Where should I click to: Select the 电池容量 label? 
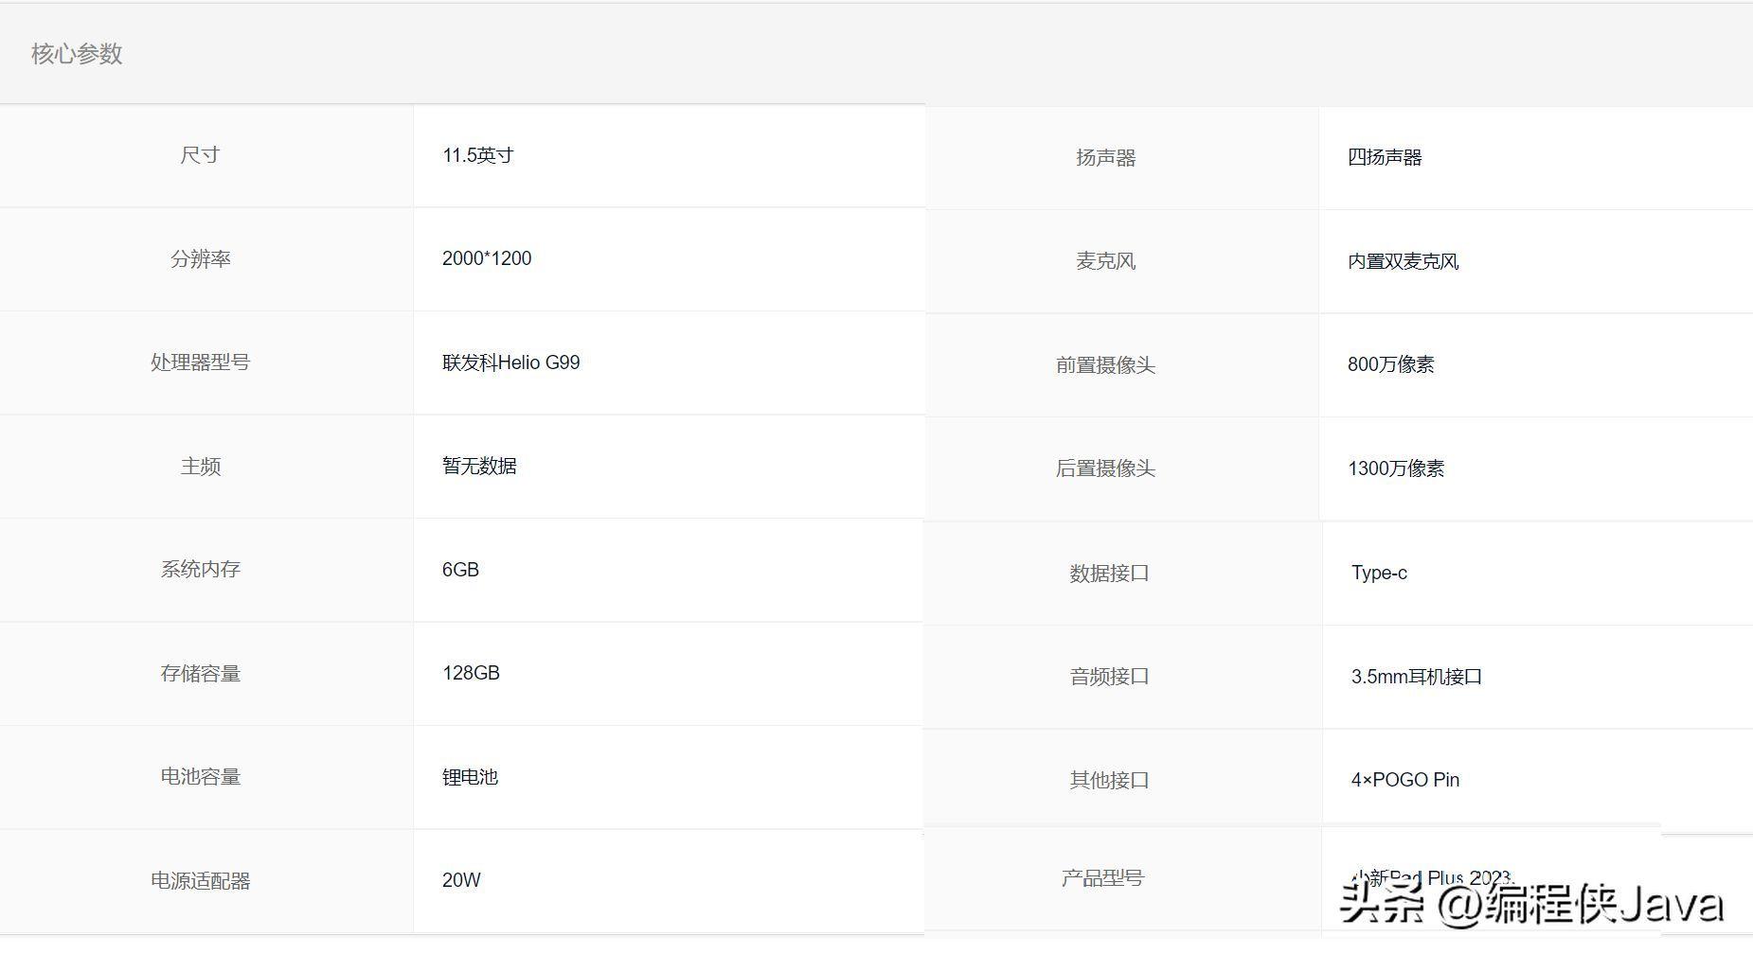(x=200, y=777)
